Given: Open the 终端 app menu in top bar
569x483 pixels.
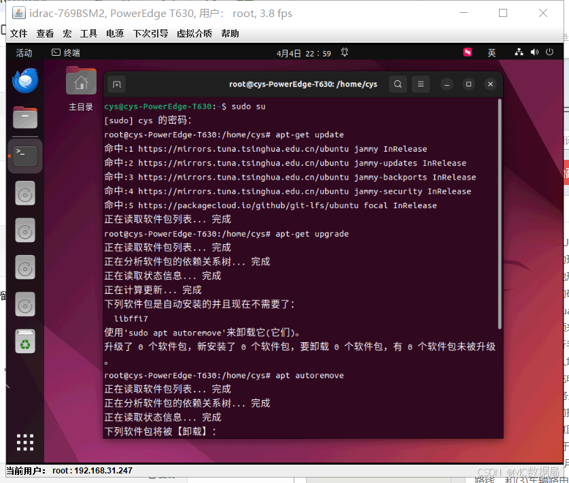Looking at the screenshot, I should [66, 53].
